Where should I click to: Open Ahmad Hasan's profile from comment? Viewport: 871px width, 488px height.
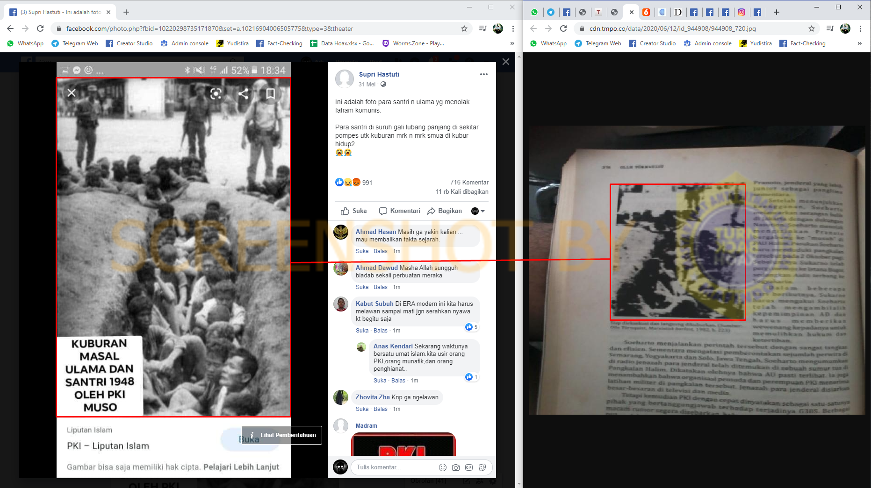tap(376, 232)
